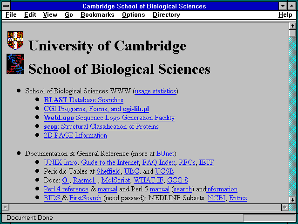The height and width of the screenshot is (224, 298).
Task: Open WebLogo Sequence Logo Generation Facility
Action: tap(109, 118)
